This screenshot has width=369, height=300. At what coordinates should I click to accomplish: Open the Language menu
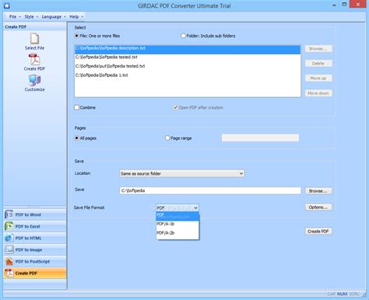54,16
